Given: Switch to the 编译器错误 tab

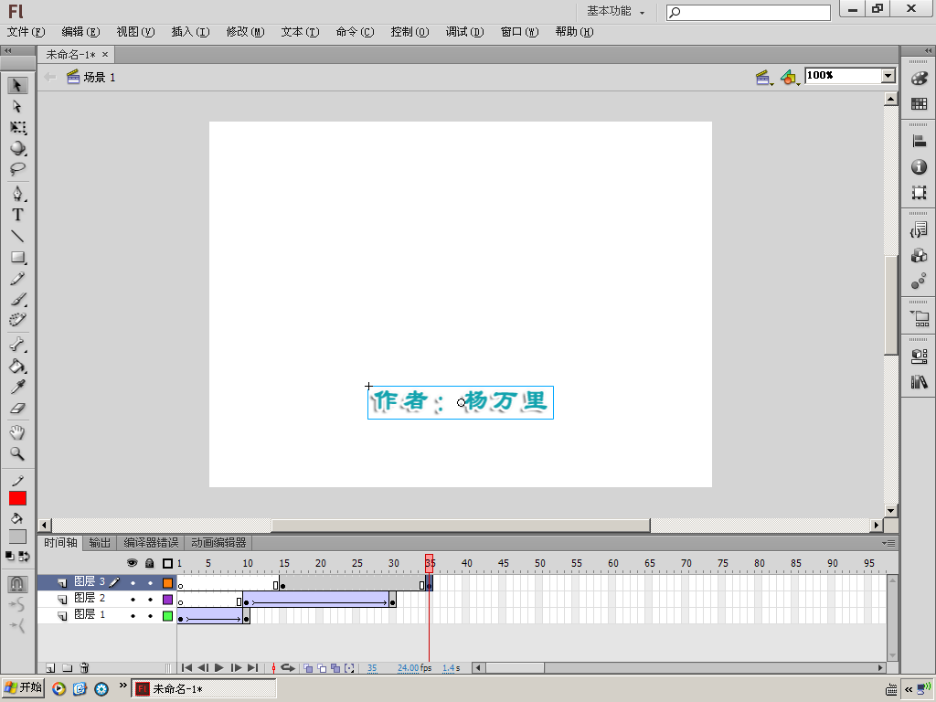Looking at the screenshot, I should [151, 543].
